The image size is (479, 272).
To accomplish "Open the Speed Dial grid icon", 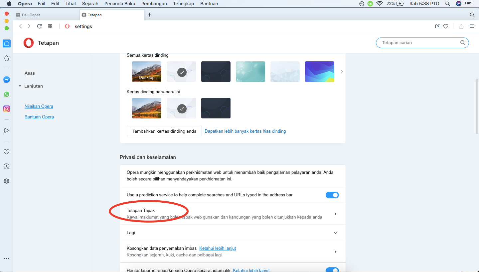I will pyautogui.click(x=50, y=26).
